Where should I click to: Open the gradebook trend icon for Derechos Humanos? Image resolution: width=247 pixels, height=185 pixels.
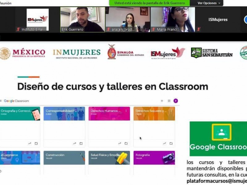pos(119,143)
